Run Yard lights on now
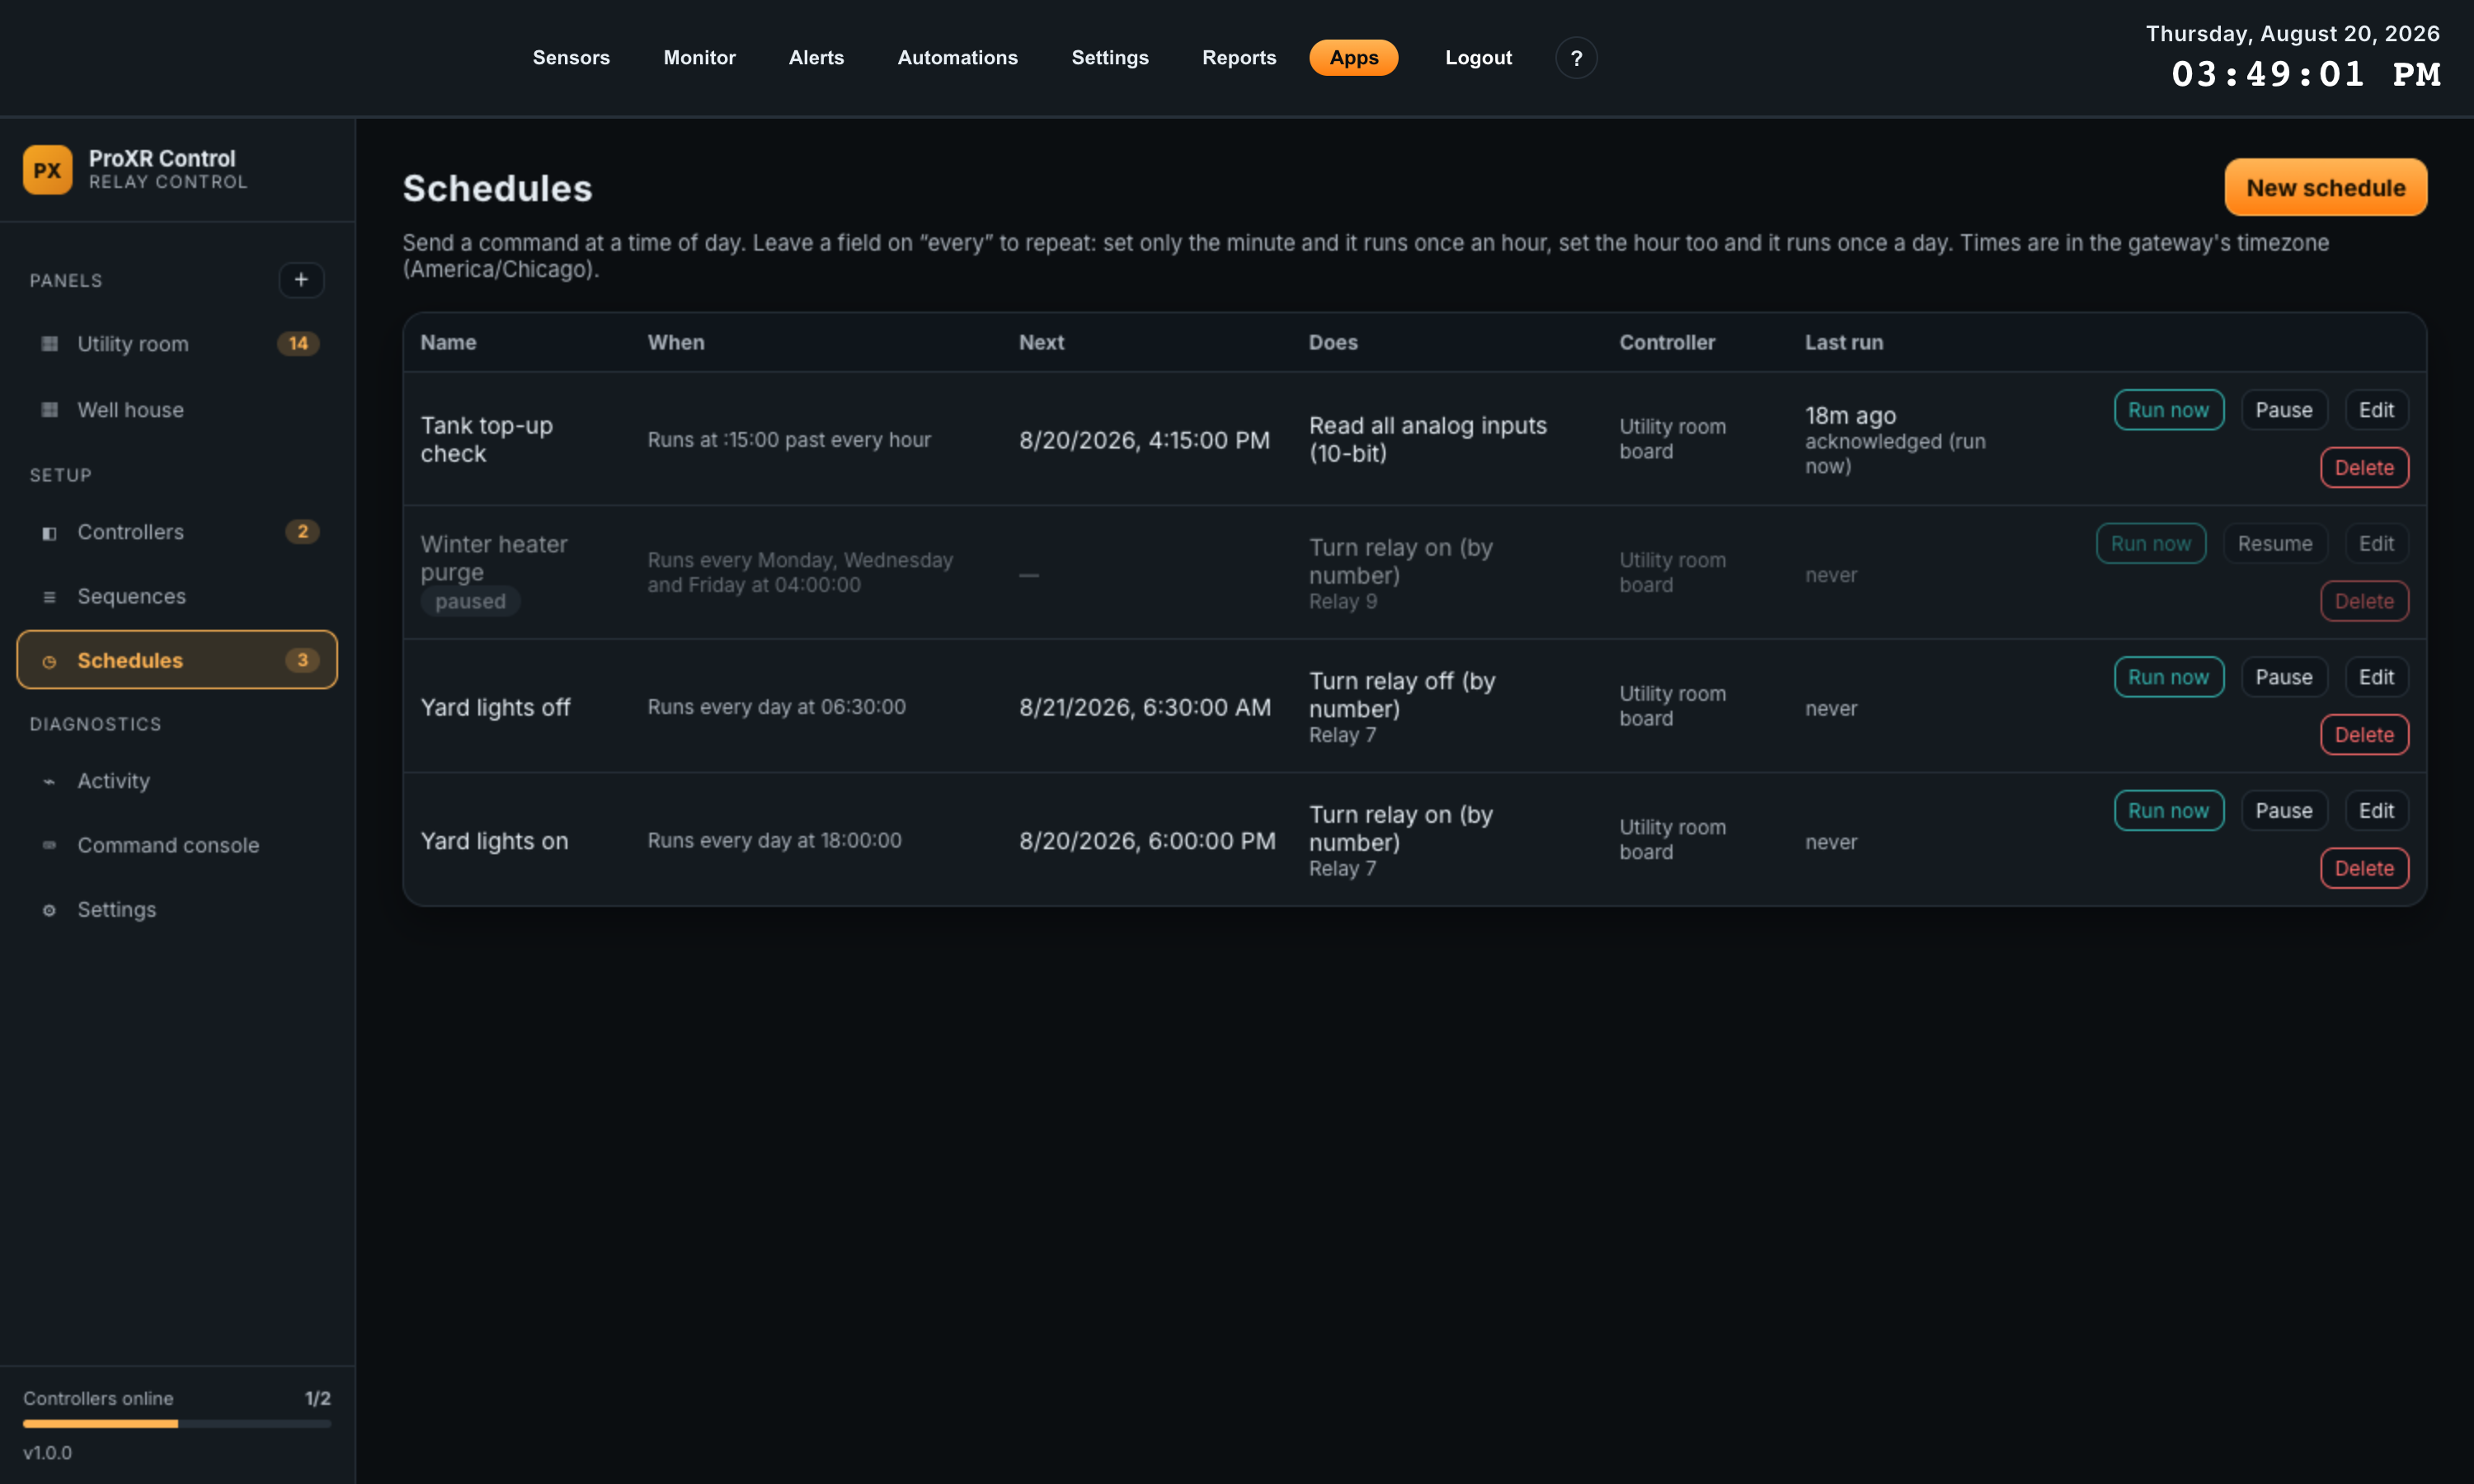 [2169, 811]
